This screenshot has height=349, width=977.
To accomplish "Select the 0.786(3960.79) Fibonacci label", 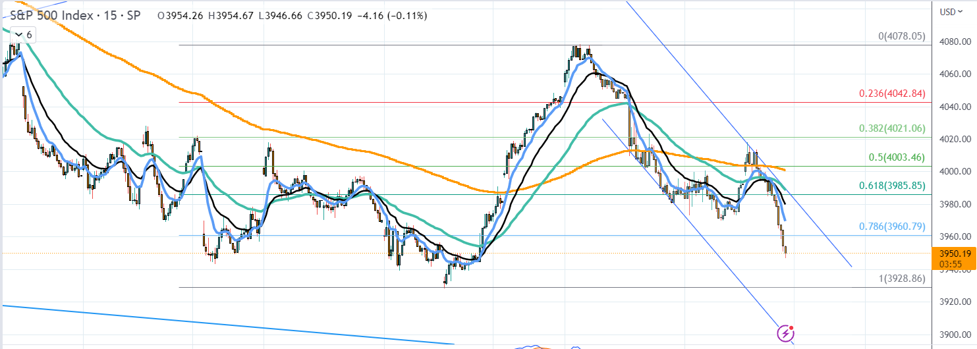I will 893,227.
